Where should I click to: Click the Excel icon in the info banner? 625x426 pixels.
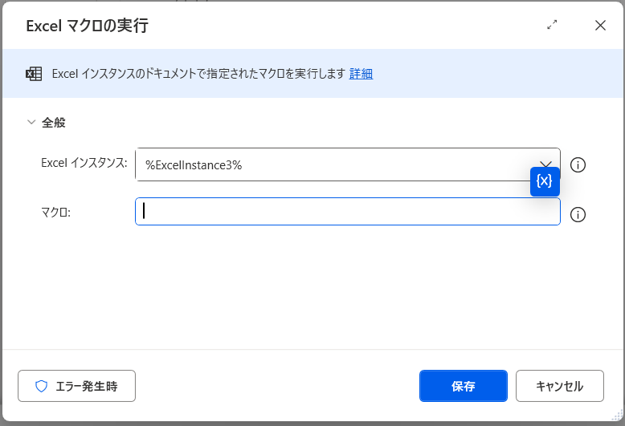[34, 74]
